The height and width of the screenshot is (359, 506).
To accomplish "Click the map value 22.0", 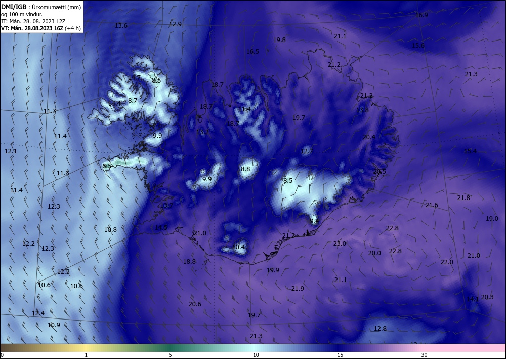I will click(x=447, y=262).
